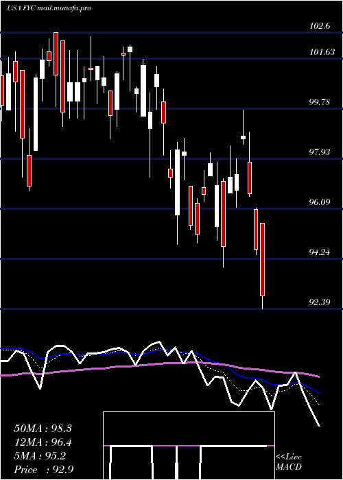343x480 pixels.
Task: Click the 94.24 price level label
Action: tap(320, 252)
